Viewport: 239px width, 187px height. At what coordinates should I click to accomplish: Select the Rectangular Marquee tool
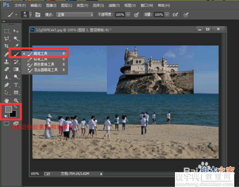click(7, 31)
